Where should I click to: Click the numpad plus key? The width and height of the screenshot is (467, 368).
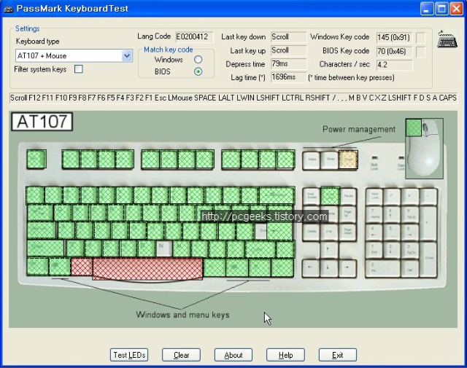pyautogui.click(x=429, y=223)
